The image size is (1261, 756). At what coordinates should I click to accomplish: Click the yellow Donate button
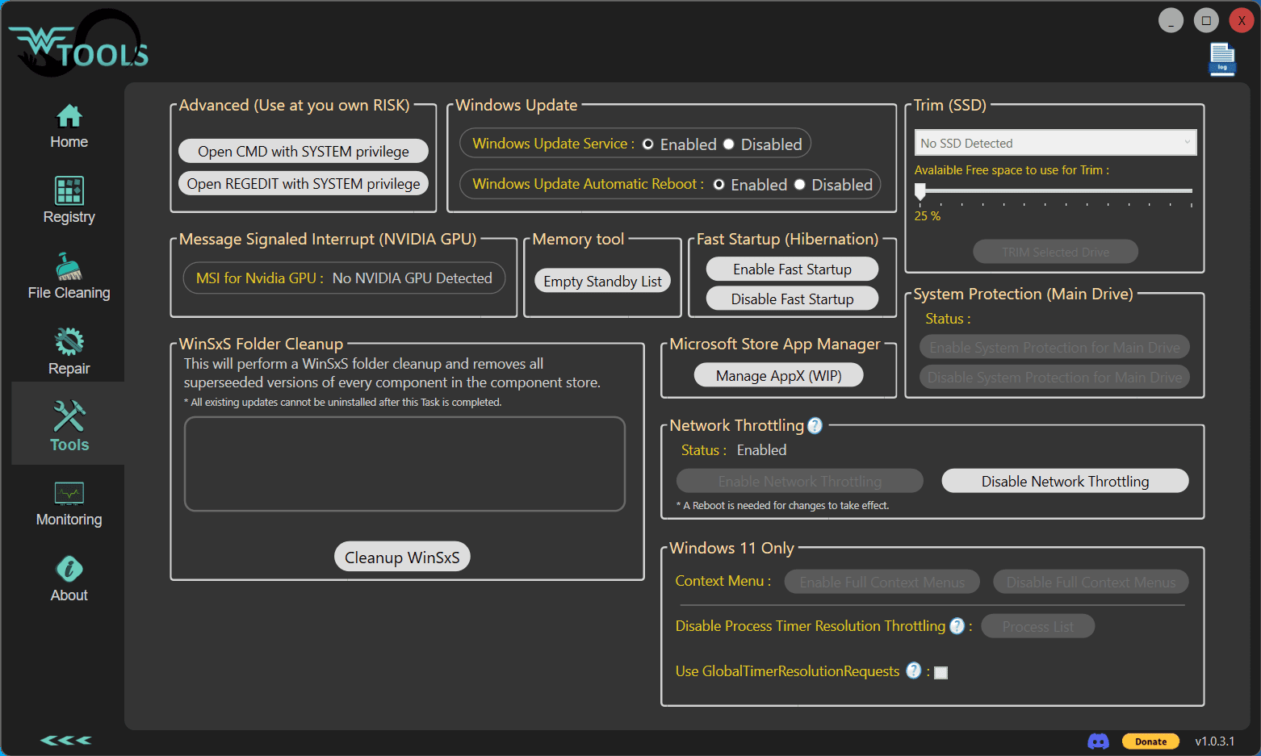click(x=1150, y=741)
